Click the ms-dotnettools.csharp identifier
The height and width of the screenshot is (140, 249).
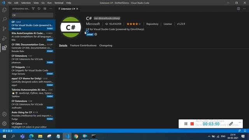pyautogui.click(x=107, y=18)
